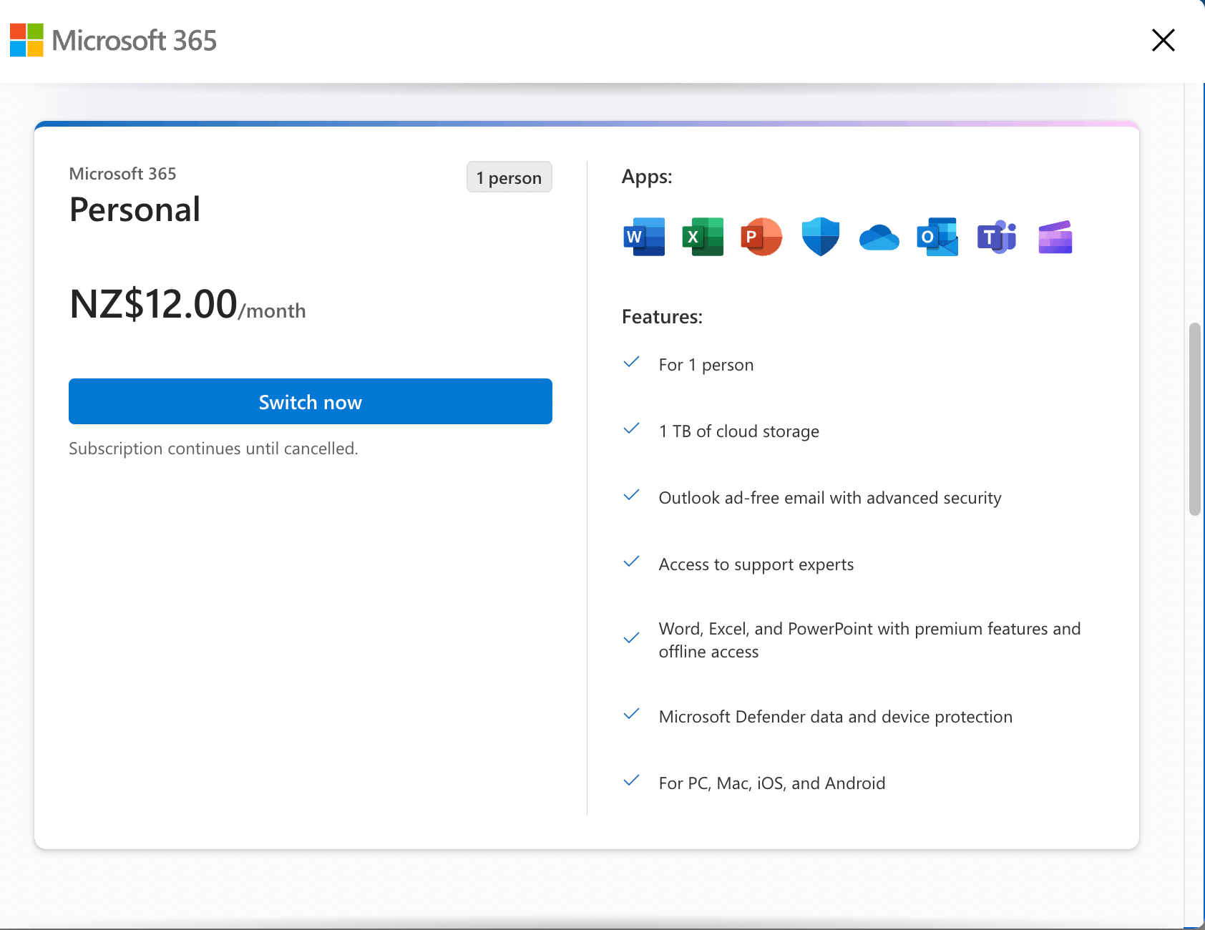Click the checkmark beside 'Access to support experts'

tap(631, 562)
